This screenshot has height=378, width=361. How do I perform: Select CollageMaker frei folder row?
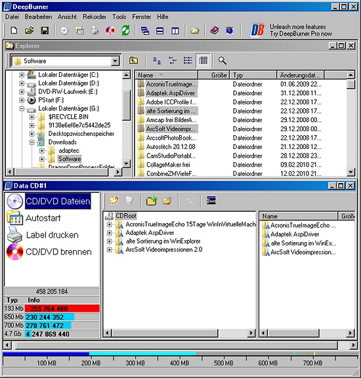pyautogui.click(x=168, y=165)
